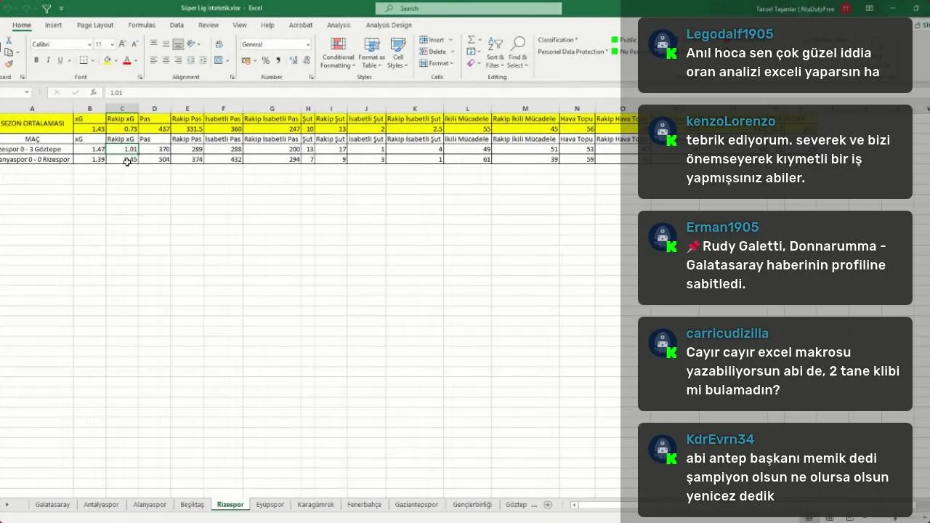Click Accounting Number Format icon
This screenshot has width=930, height=523.
(247, 60)
